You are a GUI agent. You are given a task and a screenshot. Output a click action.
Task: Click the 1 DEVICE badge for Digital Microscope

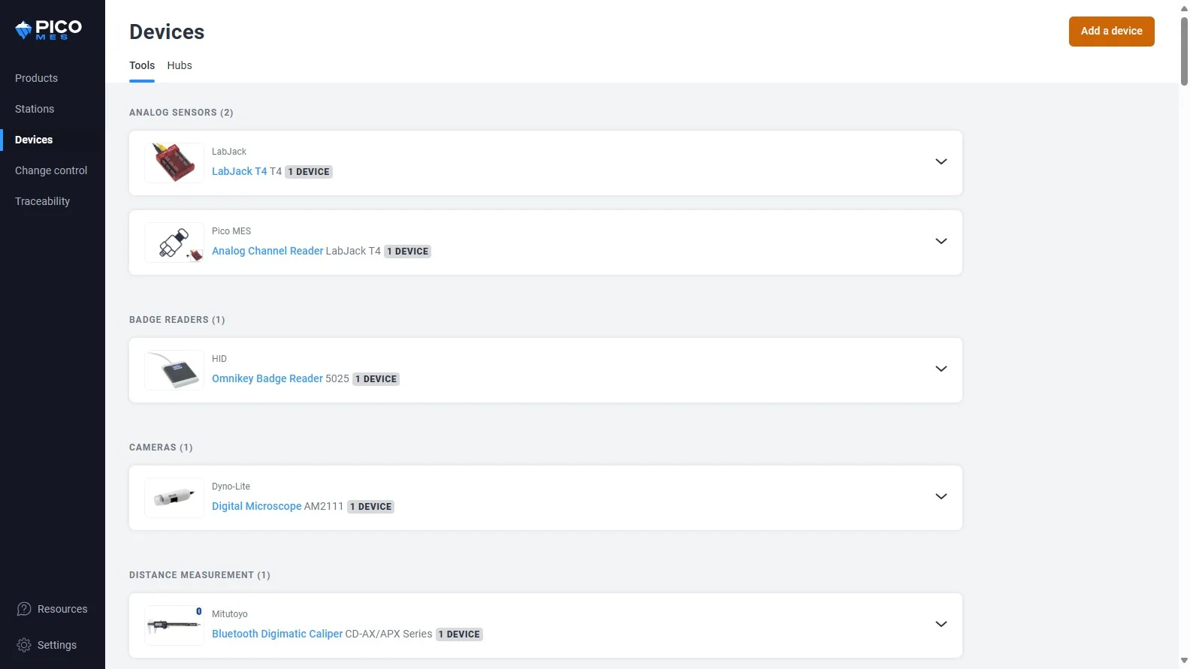coord(371,507)
